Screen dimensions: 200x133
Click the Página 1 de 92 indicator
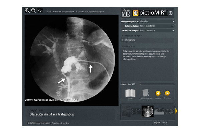point(161,123)
